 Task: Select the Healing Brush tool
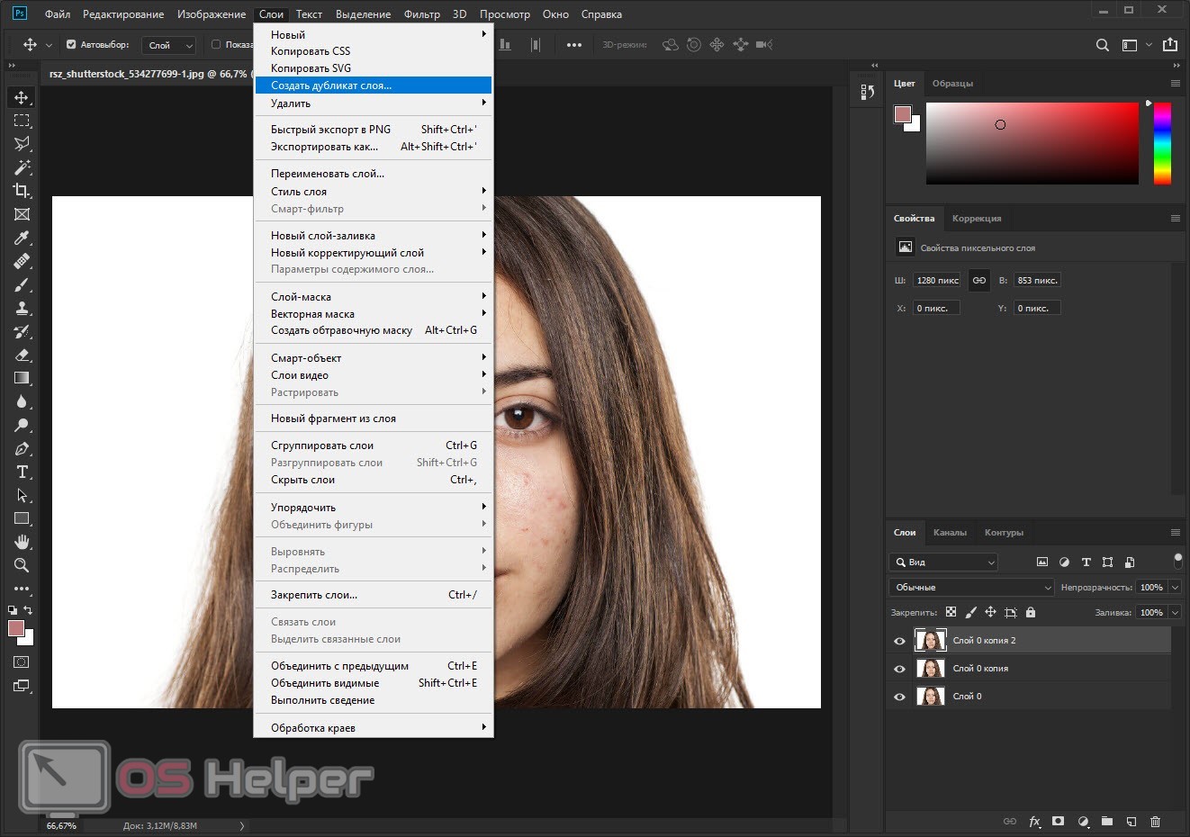tap(22, 261)
